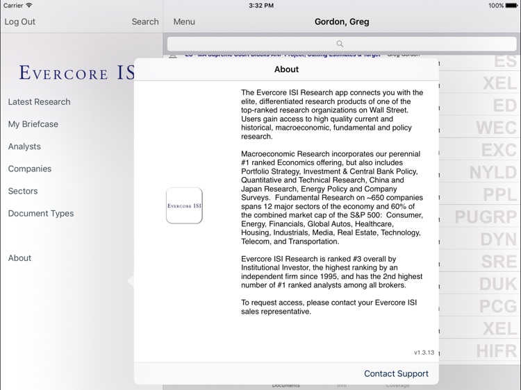Select the XEL ticker row below ES
Screen dimensions: 521x390
coord(480,83)
